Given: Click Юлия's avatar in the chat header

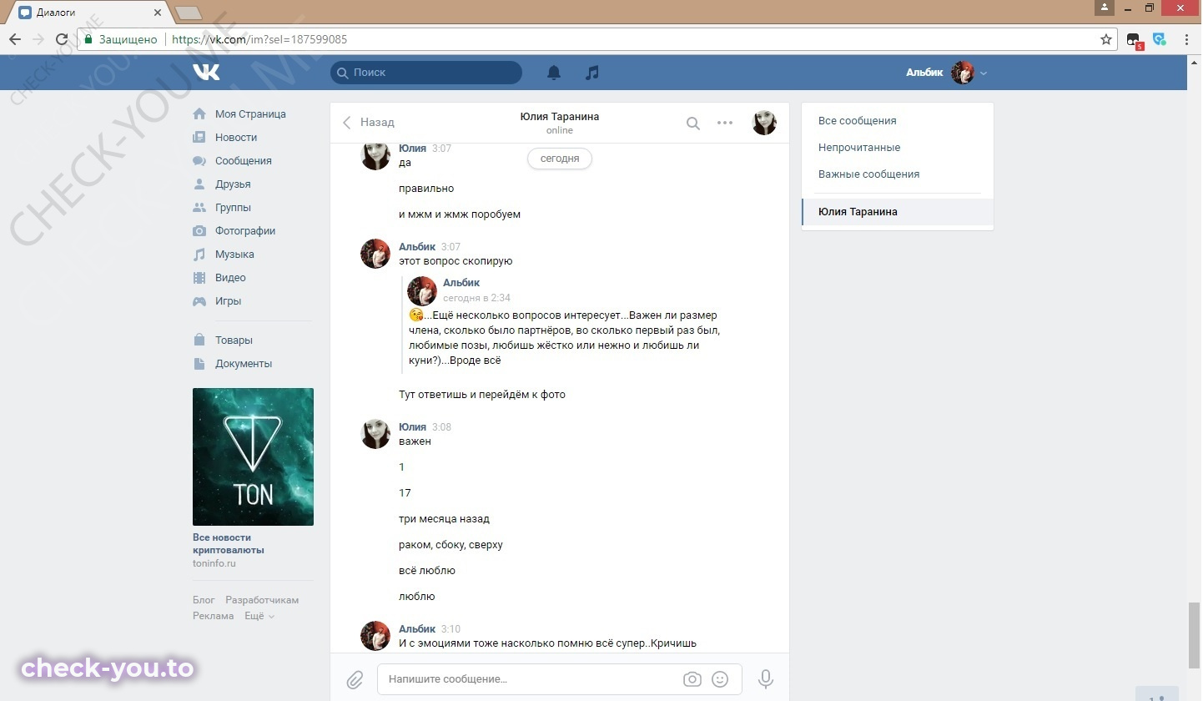Looking at the screenshot, I should 764,123.
